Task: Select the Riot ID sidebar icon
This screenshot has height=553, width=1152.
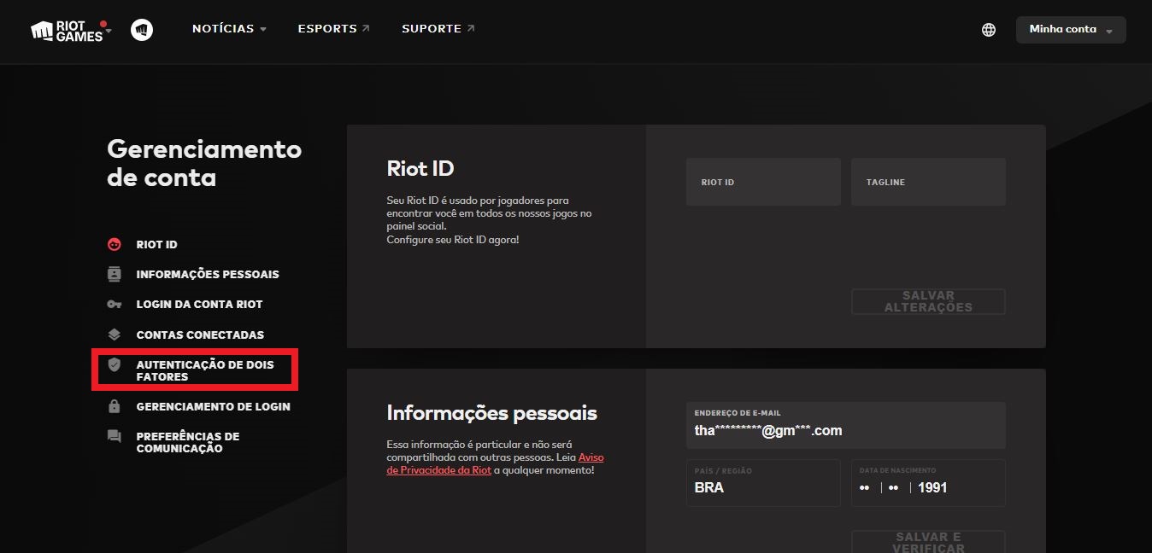Action: point(114,244)
